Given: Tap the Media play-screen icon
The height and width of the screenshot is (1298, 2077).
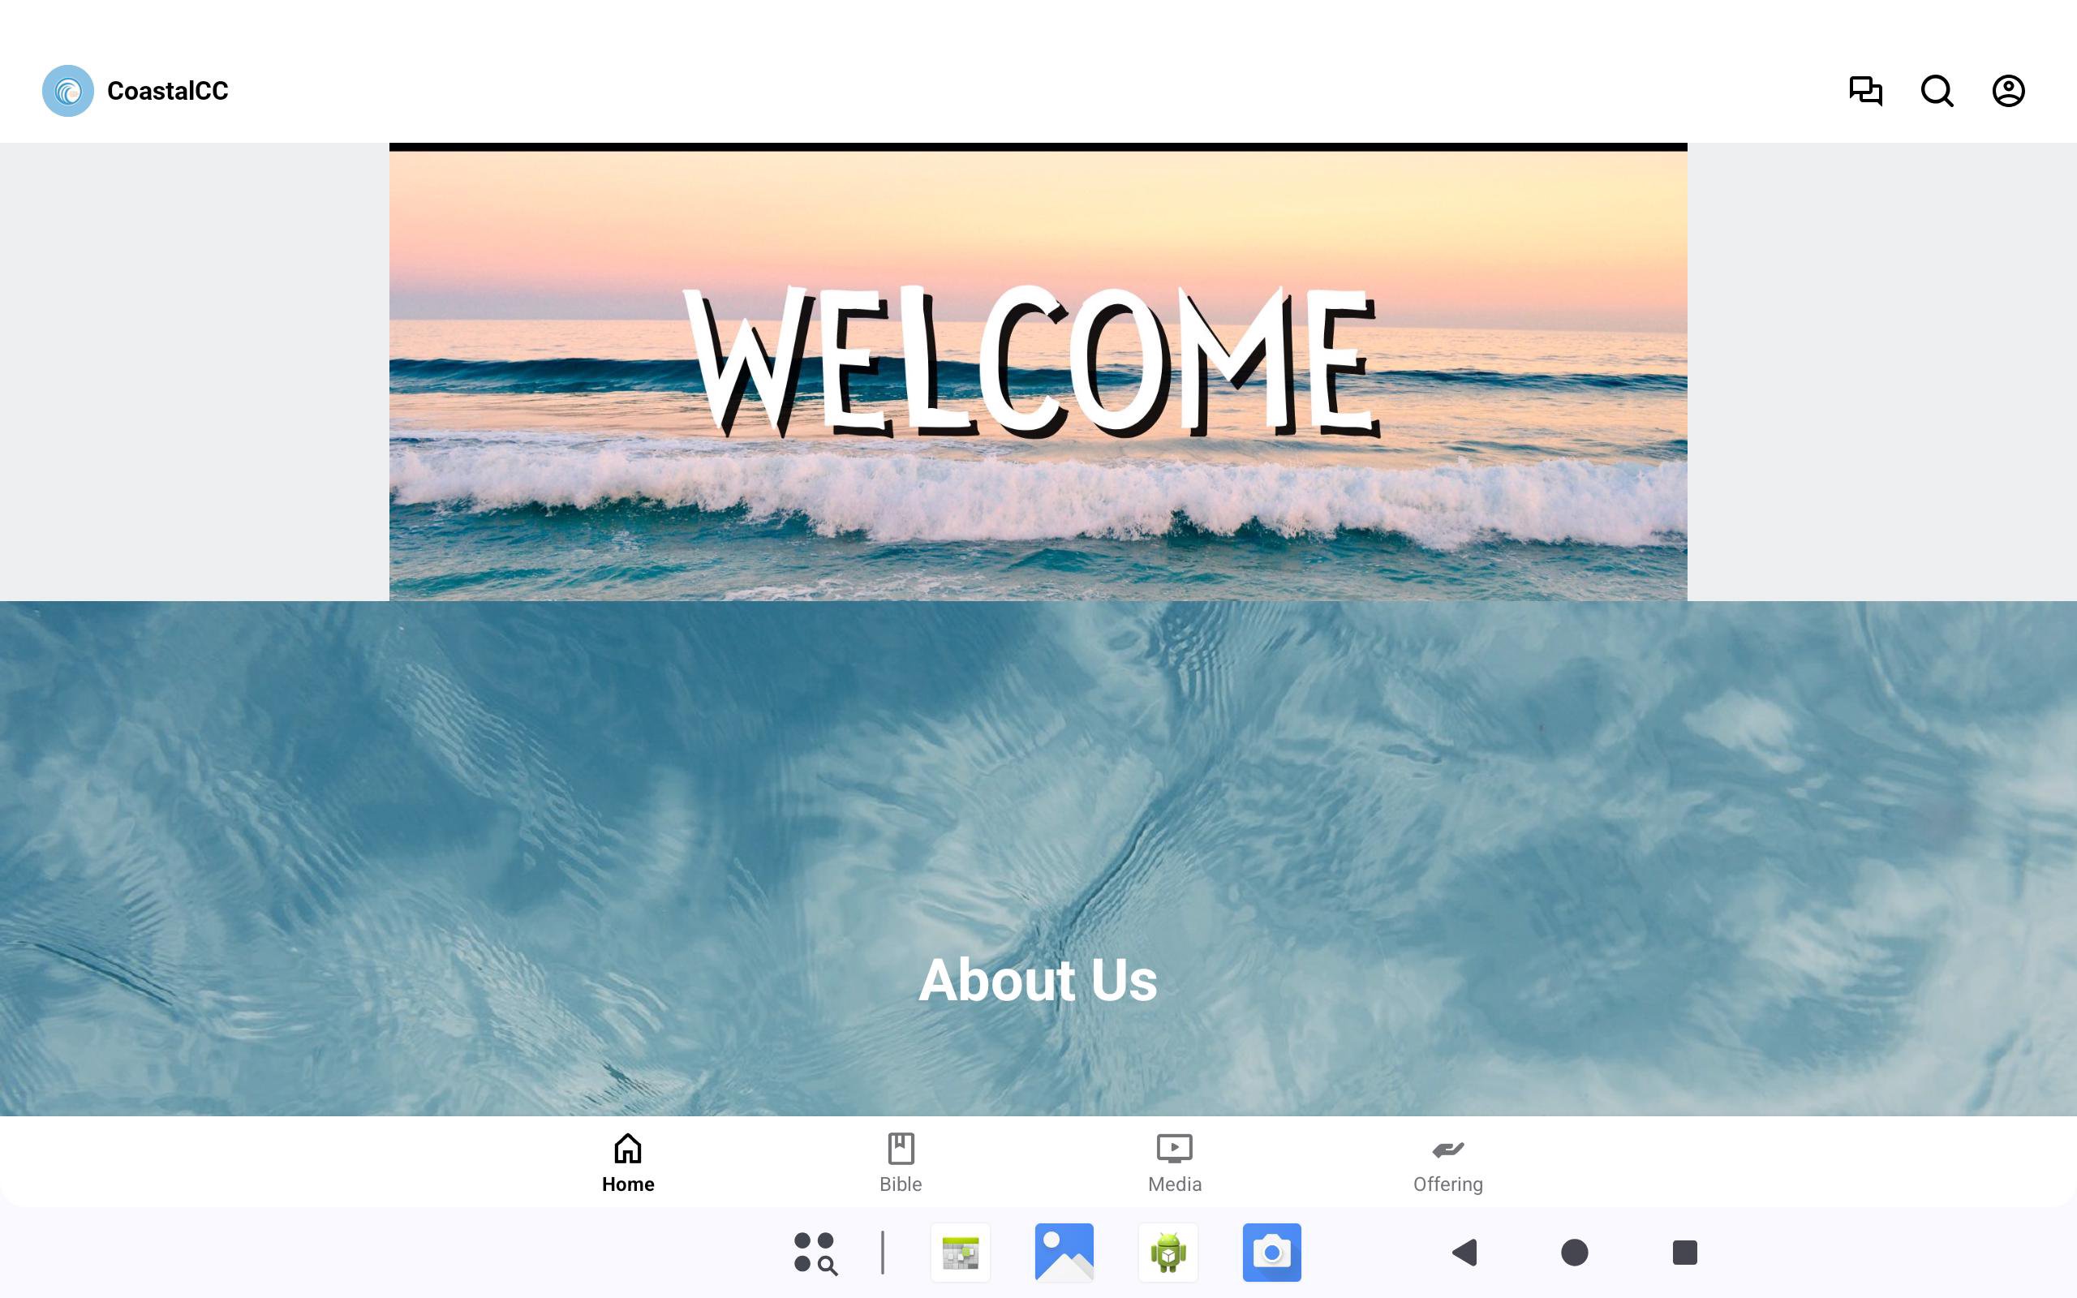Looking at the screenshot, I should (x=1174, y=1148).
